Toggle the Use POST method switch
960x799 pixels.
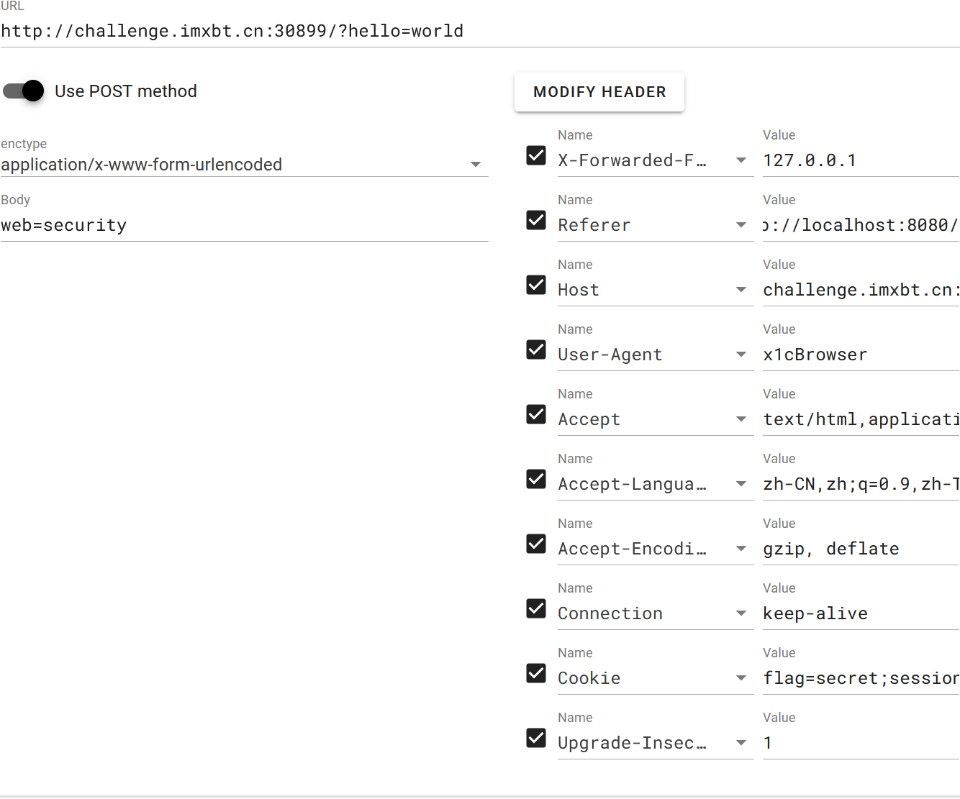pos(24,91)
